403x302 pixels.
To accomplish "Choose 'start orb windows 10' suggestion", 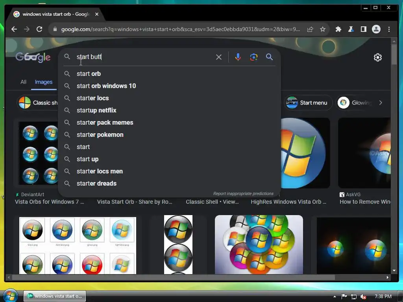I will 170,86.
